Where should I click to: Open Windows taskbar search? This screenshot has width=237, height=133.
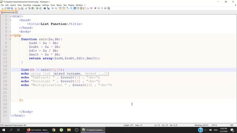(x=11, y=130)
